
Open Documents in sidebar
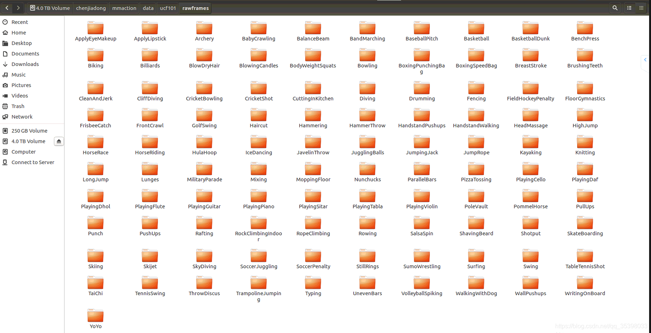(x=32, y=54)
